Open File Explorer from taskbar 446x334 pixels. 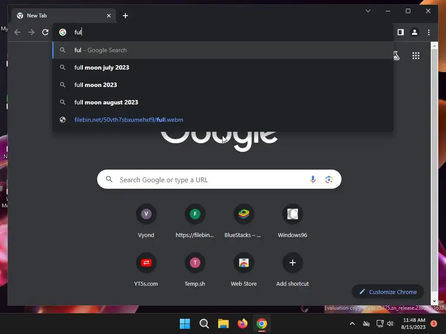[223, 324]
